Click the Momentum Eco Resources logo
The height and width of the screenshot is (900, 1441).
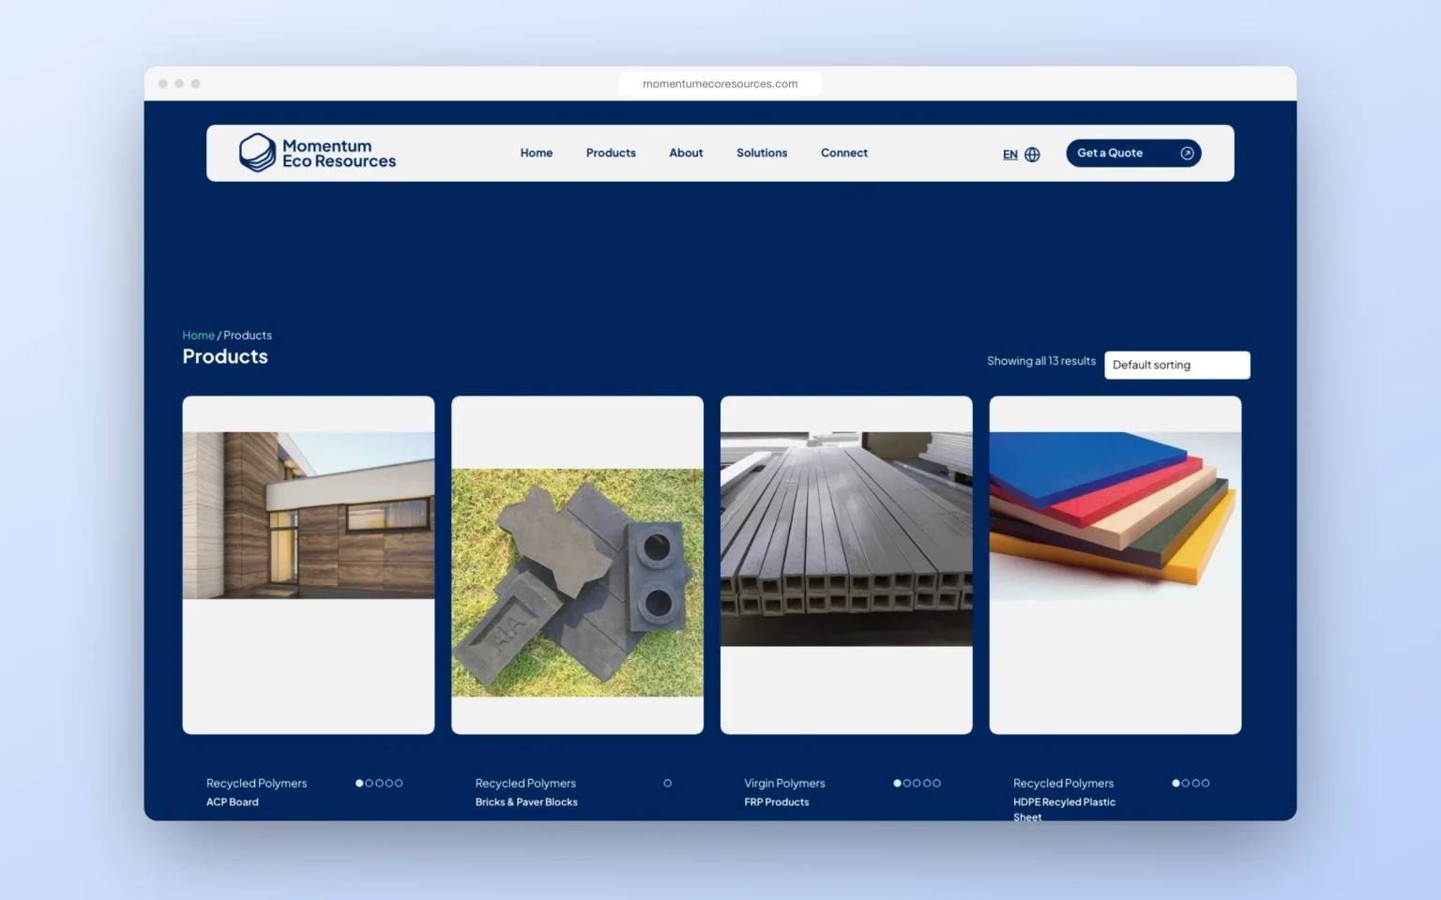point(317,153)
